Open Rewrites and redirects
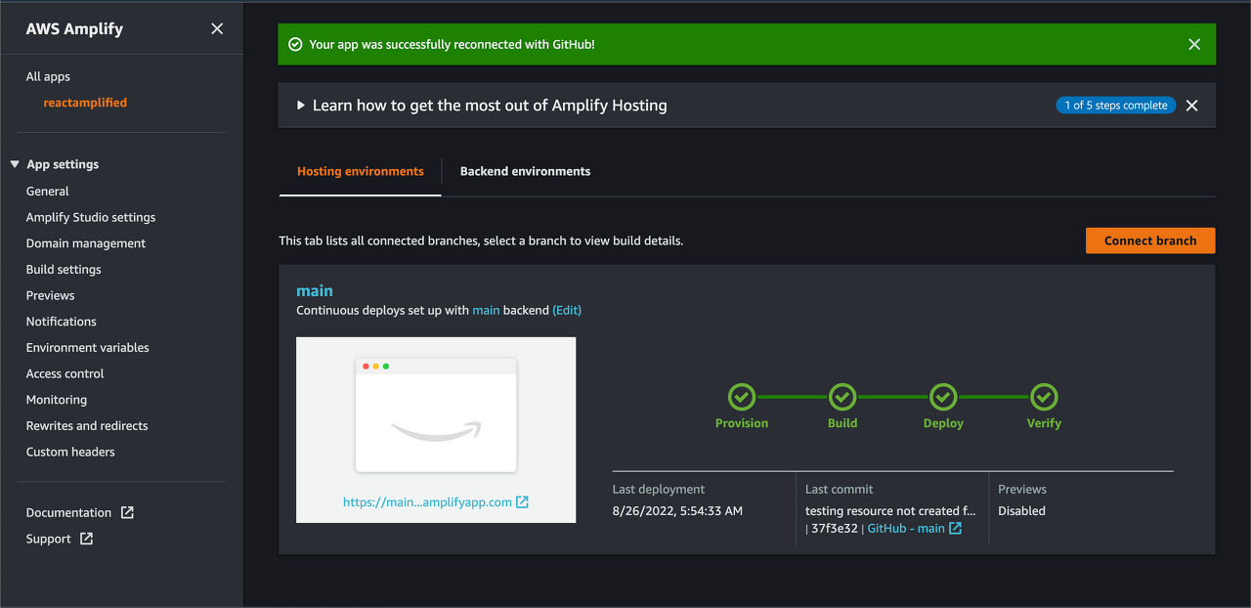Screen dimensions: 1251x608 [x=87, y=426]
